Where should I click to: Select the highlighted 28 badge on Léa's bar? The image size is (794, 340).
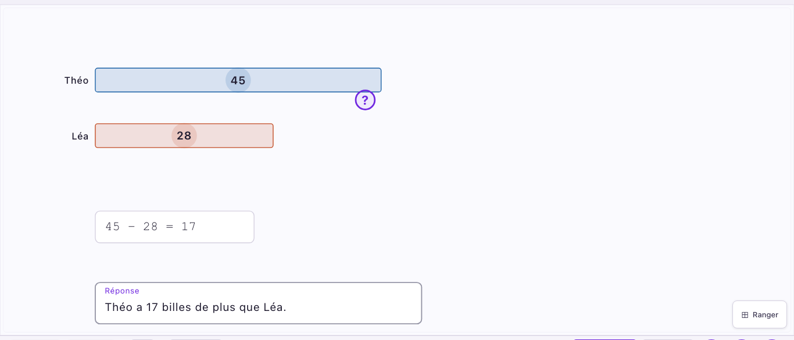(184, 135)
